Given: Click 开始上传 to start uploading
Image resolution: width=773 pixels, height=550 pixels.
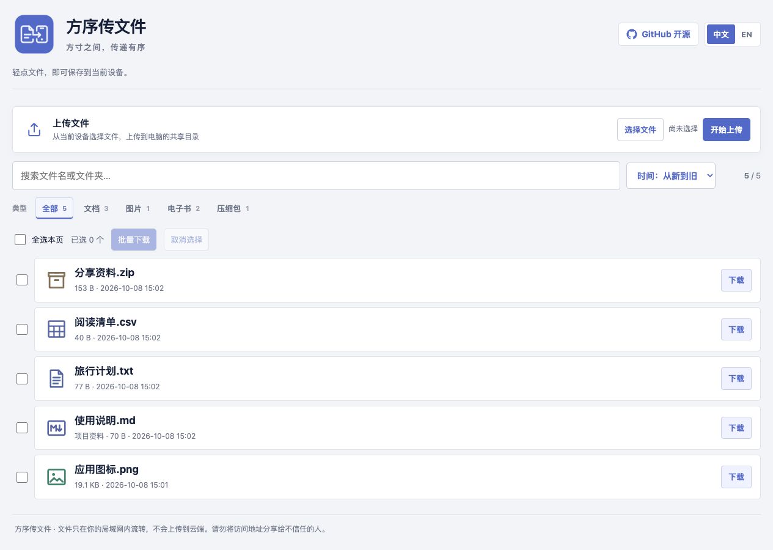Looking at the screenshot, I should [x=727, y=130].
